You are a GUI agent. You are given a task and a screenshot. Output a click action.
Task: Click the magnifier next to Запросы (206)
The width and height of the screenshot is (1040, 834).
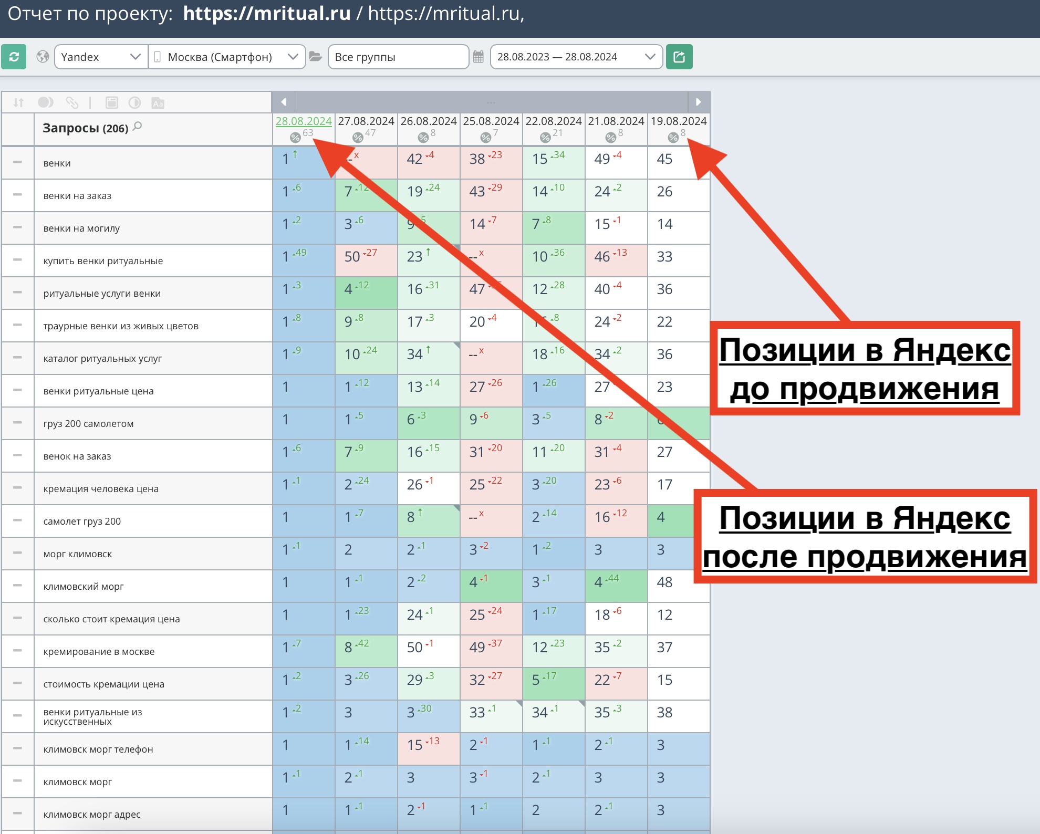coord(138,126)
